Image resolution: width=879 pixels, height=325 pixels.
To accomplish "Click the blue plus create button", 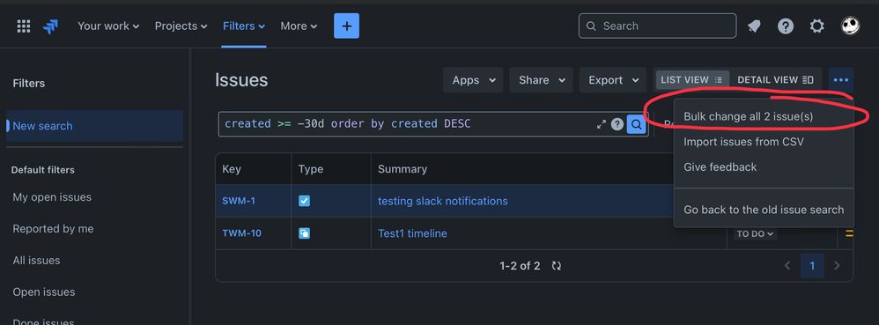I will point(346,26).
